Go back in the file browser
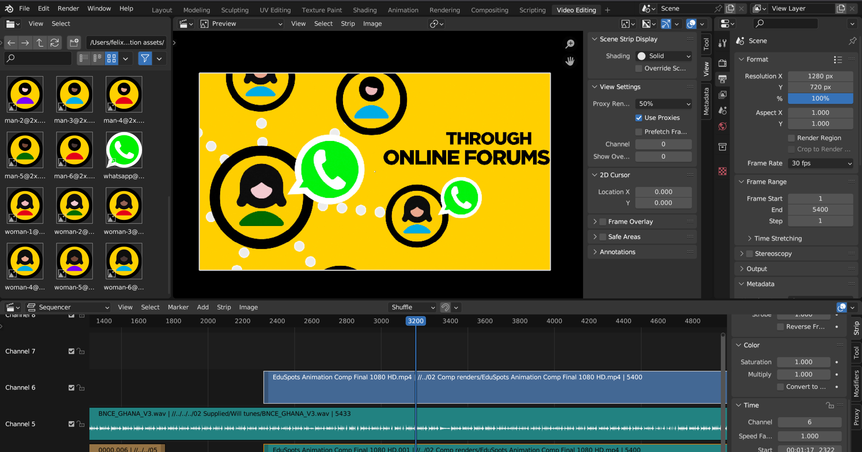 (x=11, y=43)
